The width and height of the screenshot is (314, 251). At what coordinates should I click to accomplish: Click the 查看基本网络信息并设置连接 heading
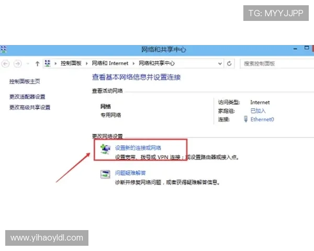(137, 77)
